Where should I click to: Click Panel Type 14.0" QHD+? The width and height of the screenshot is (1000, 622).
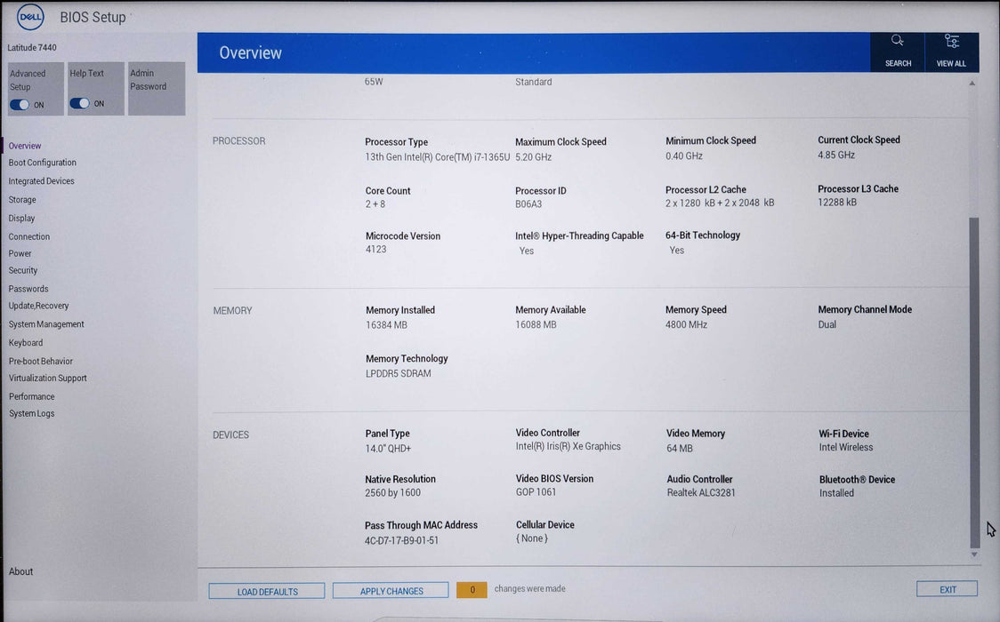388,449
